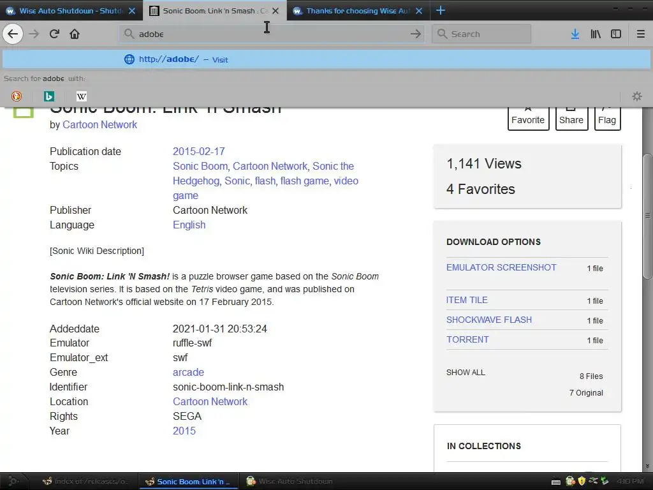Image resolution: width=653 pixels, height=490 pixels.
Task: Click the ruffle-swf emulator value
Action: tap(192, 343)
